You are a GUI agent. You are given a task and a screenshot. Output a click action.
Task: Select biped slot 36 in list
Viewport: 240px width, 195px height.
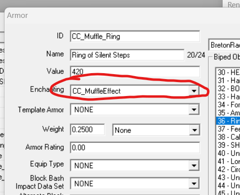coord(228,121)
